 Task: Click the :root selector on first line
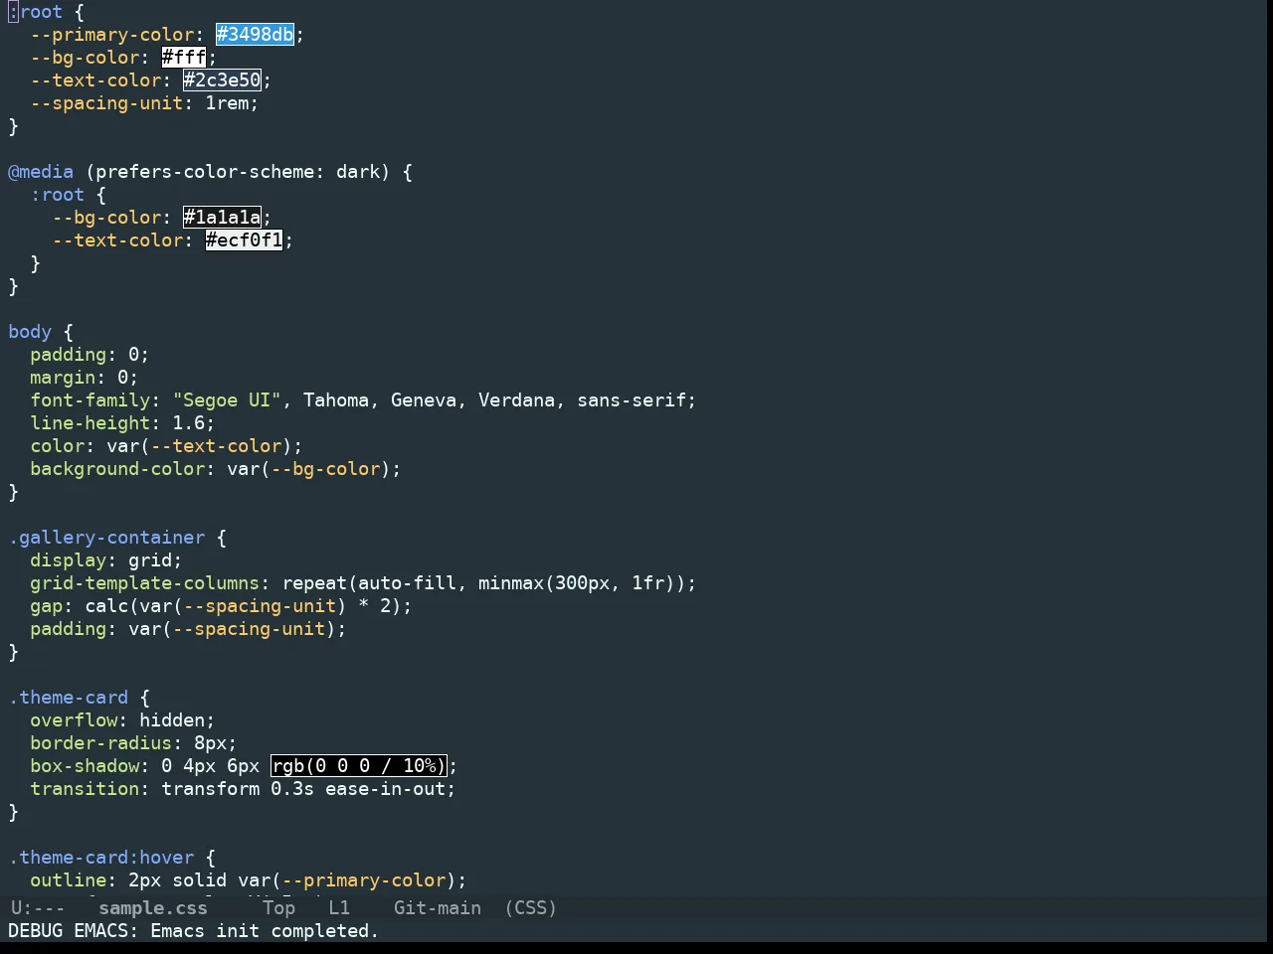coord(36,12)
